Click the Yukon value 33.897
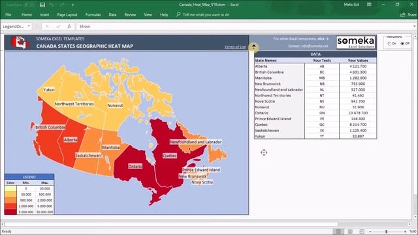Image resolution: width=418 pixels, height=235 pixels. pyautogui.click(x=358, y=136)
